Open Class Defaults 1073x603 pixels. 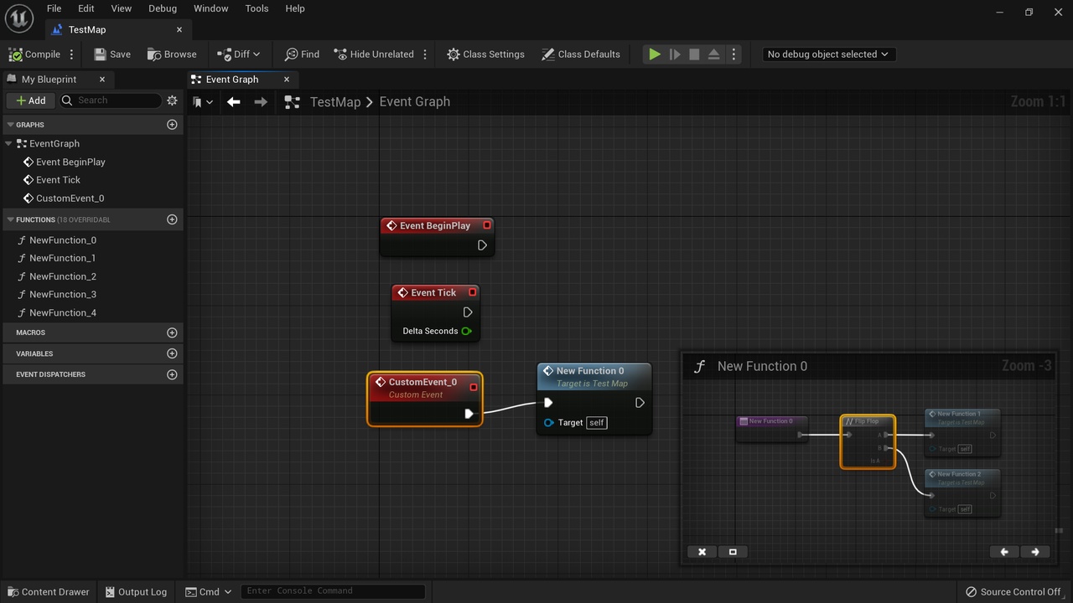coord(581,54)
